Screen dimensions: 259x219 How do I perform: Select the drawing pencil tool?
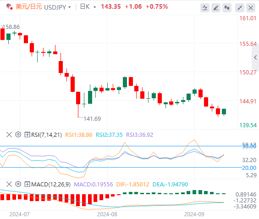pos(216,8)
